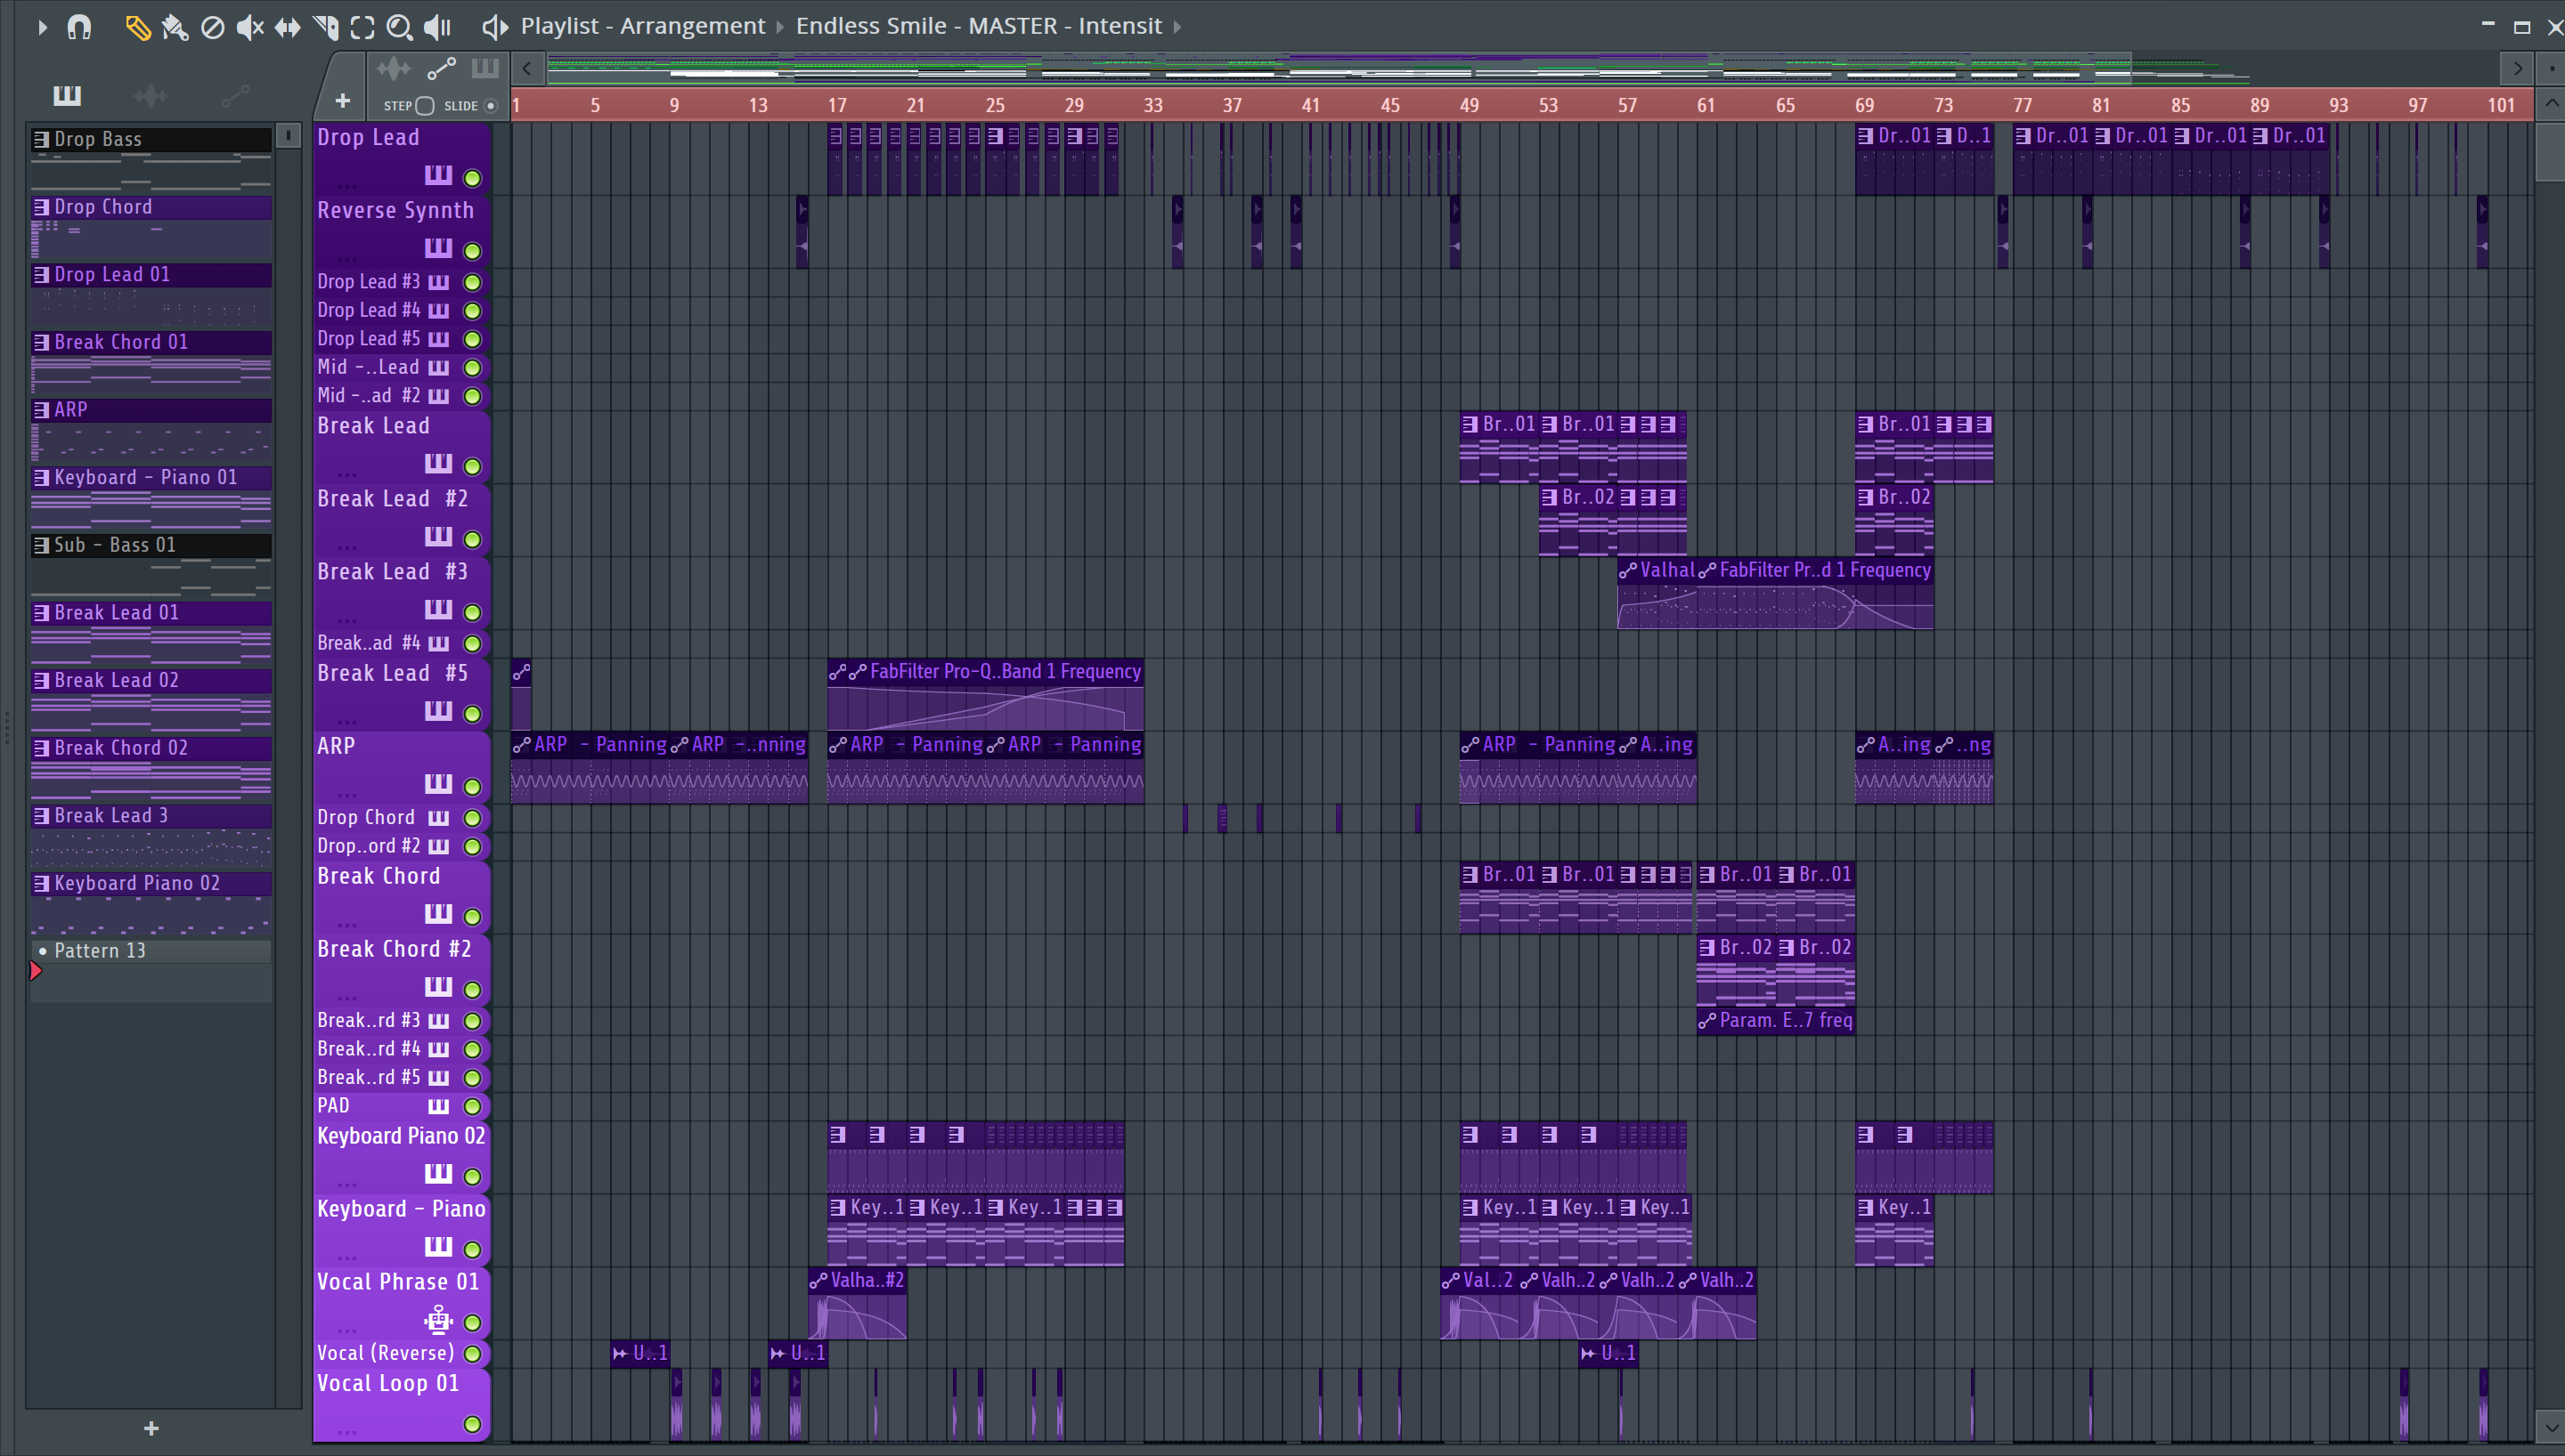Select the Mute tool

[249, 27]
